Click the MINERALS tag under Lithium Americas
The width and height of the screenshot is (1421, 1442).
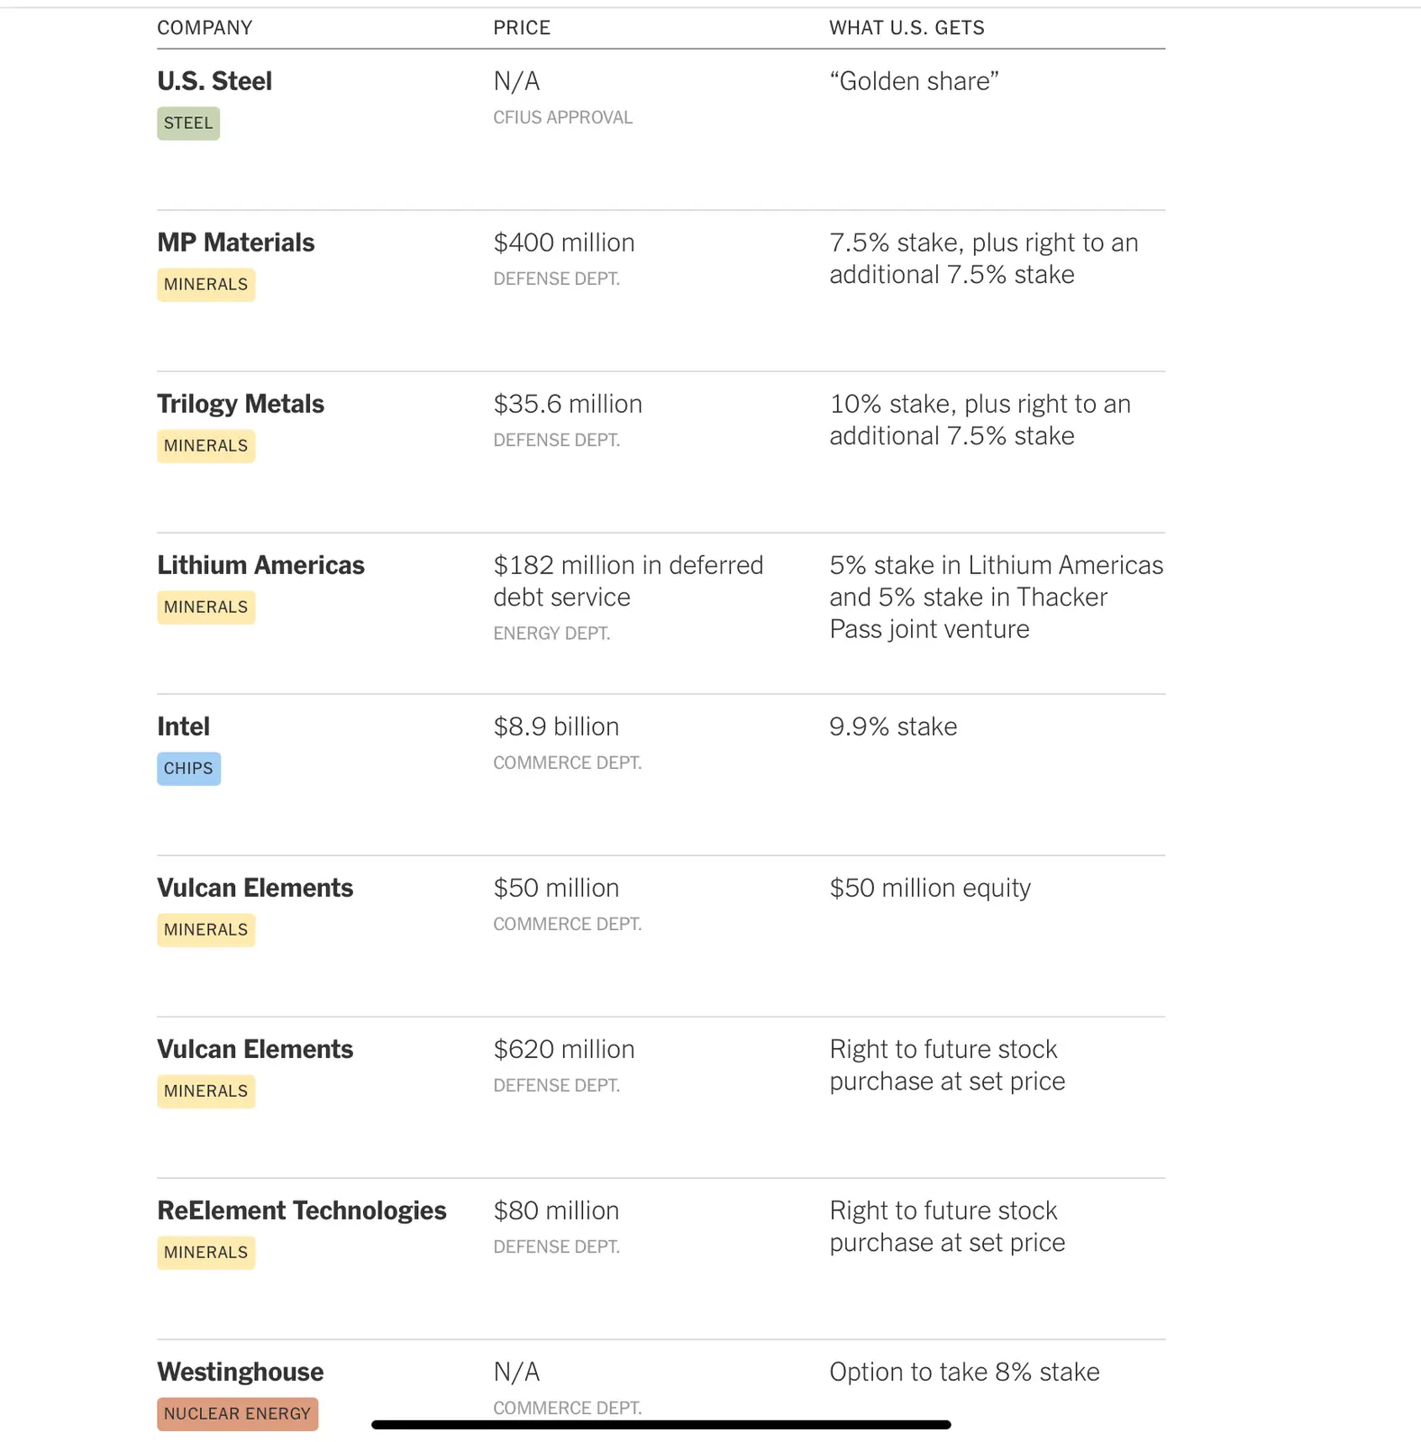coord(205,607)
